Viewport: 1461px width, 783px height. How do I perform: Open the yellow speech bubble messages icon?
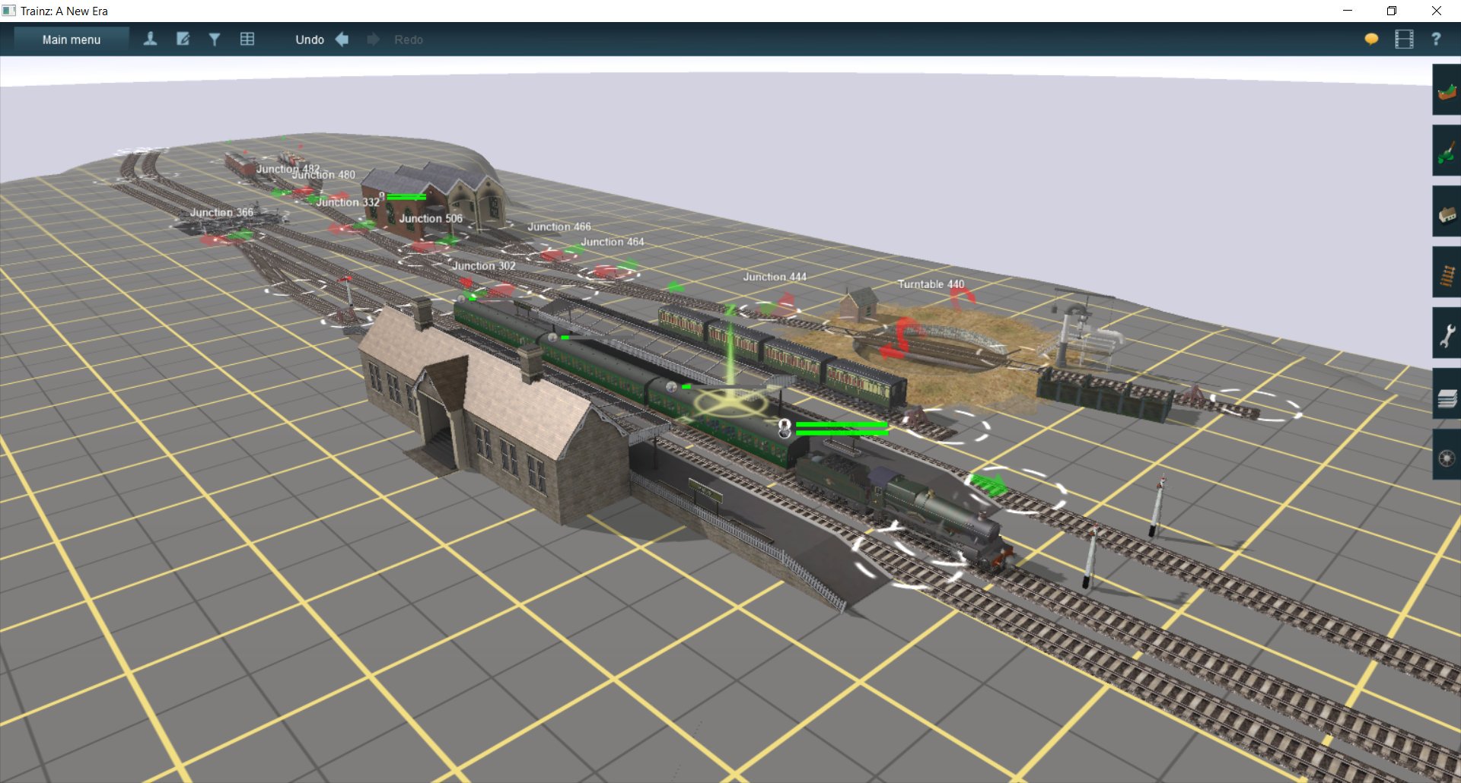1371,39
